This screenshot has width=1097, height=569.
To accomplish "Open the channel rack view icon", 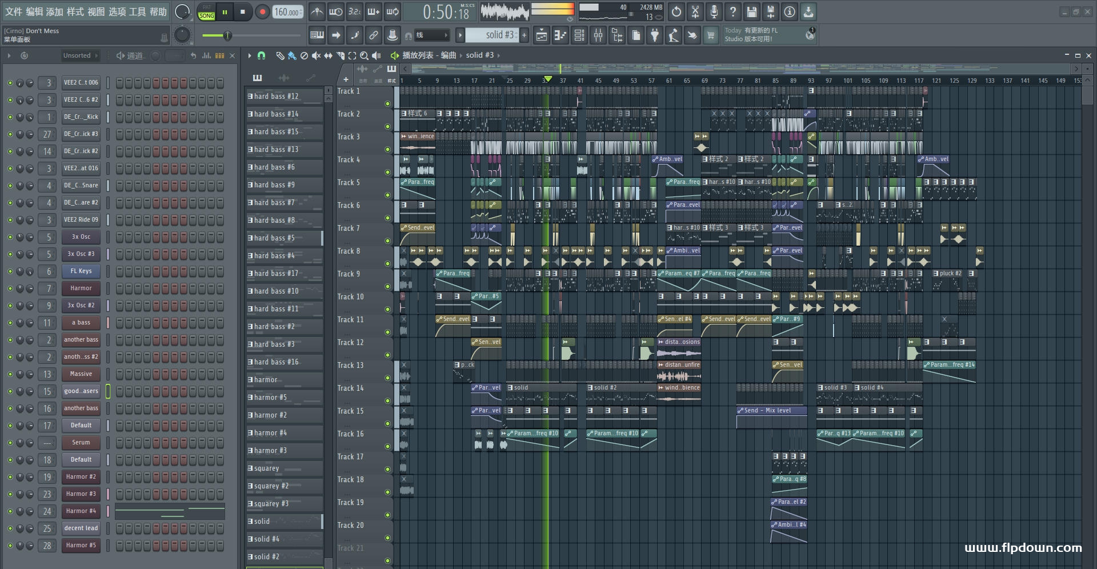I will (579, 35).
